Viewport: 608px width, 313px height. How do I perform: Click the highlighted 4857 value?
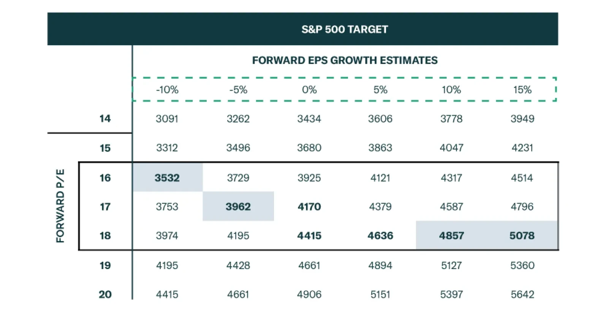[451, 236]
